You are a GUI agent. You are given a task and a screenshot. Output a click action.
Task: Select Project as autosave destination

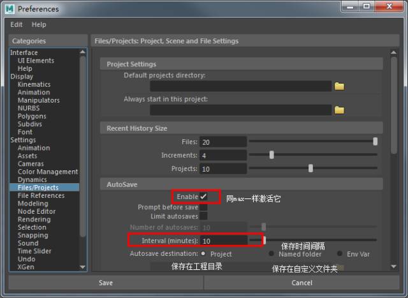[203, 253]
